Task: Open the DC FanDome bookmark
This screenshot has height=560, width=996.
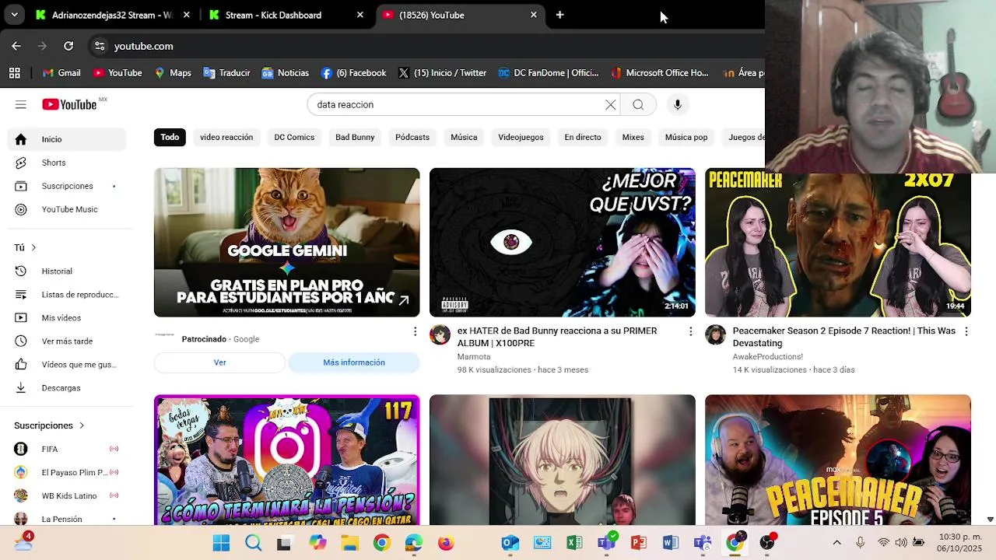Action: click(549, 73)
